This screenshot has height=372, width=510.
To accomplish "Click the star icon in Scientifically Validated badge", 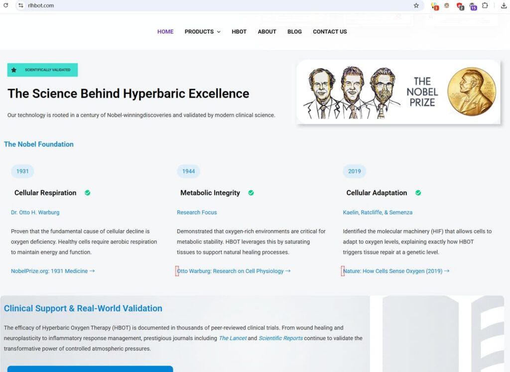I will tap(13, 70).
